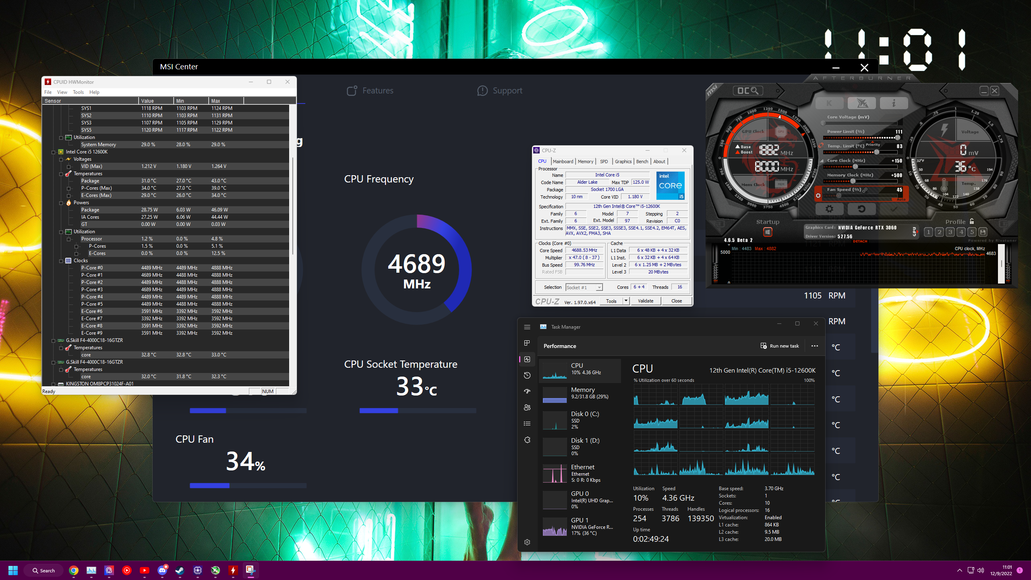Click Close button in CPU-Z
Image resolution: width=1031 pixels, height=580 pixels.
pyautogui.click(x=677, y=301)
